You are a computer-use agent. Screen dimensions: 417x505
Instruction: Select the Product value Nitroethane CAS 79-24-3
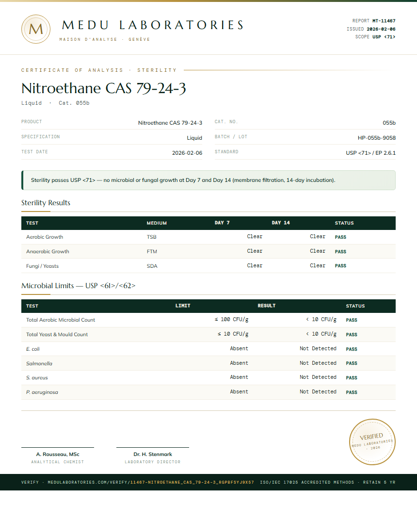170,123
